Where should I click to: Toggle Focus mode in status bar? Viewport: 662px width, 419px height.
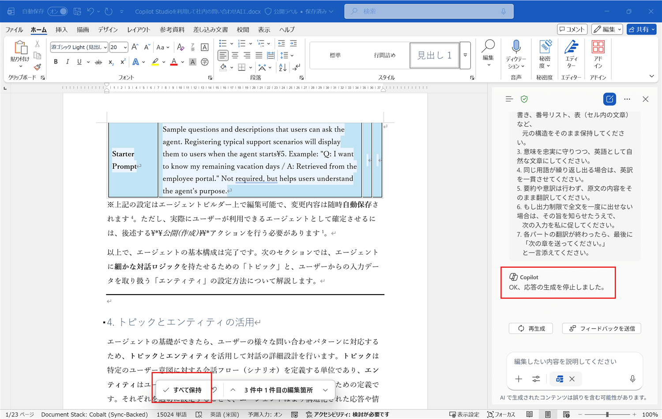[501, 415]
